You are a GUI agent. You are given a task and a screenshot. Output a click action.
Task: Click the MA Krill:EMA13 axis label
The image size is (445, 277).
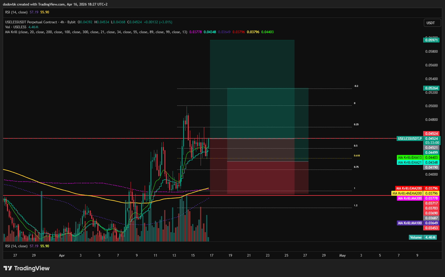pyautogui.click(x=410, y=157)
